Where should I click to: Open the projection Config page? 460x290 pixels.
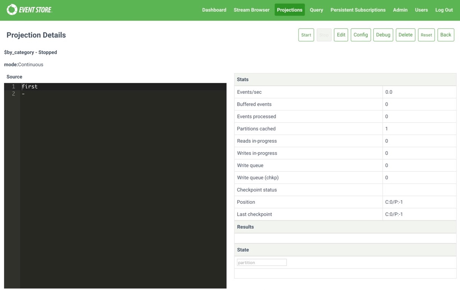point(361,35)
